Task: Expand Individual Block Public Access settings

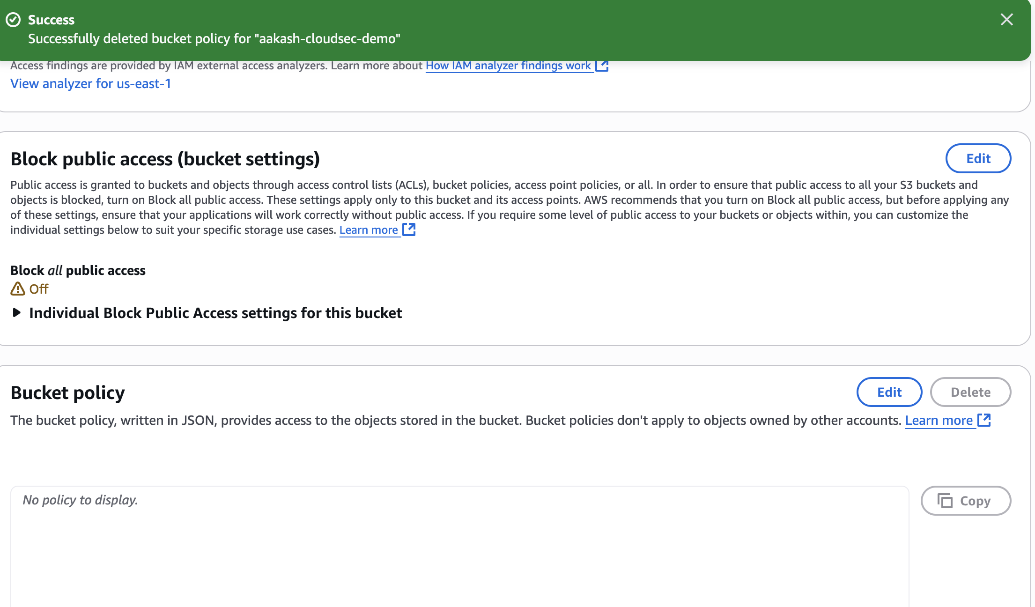Action: pyautogui.click(x=206, y=313)
